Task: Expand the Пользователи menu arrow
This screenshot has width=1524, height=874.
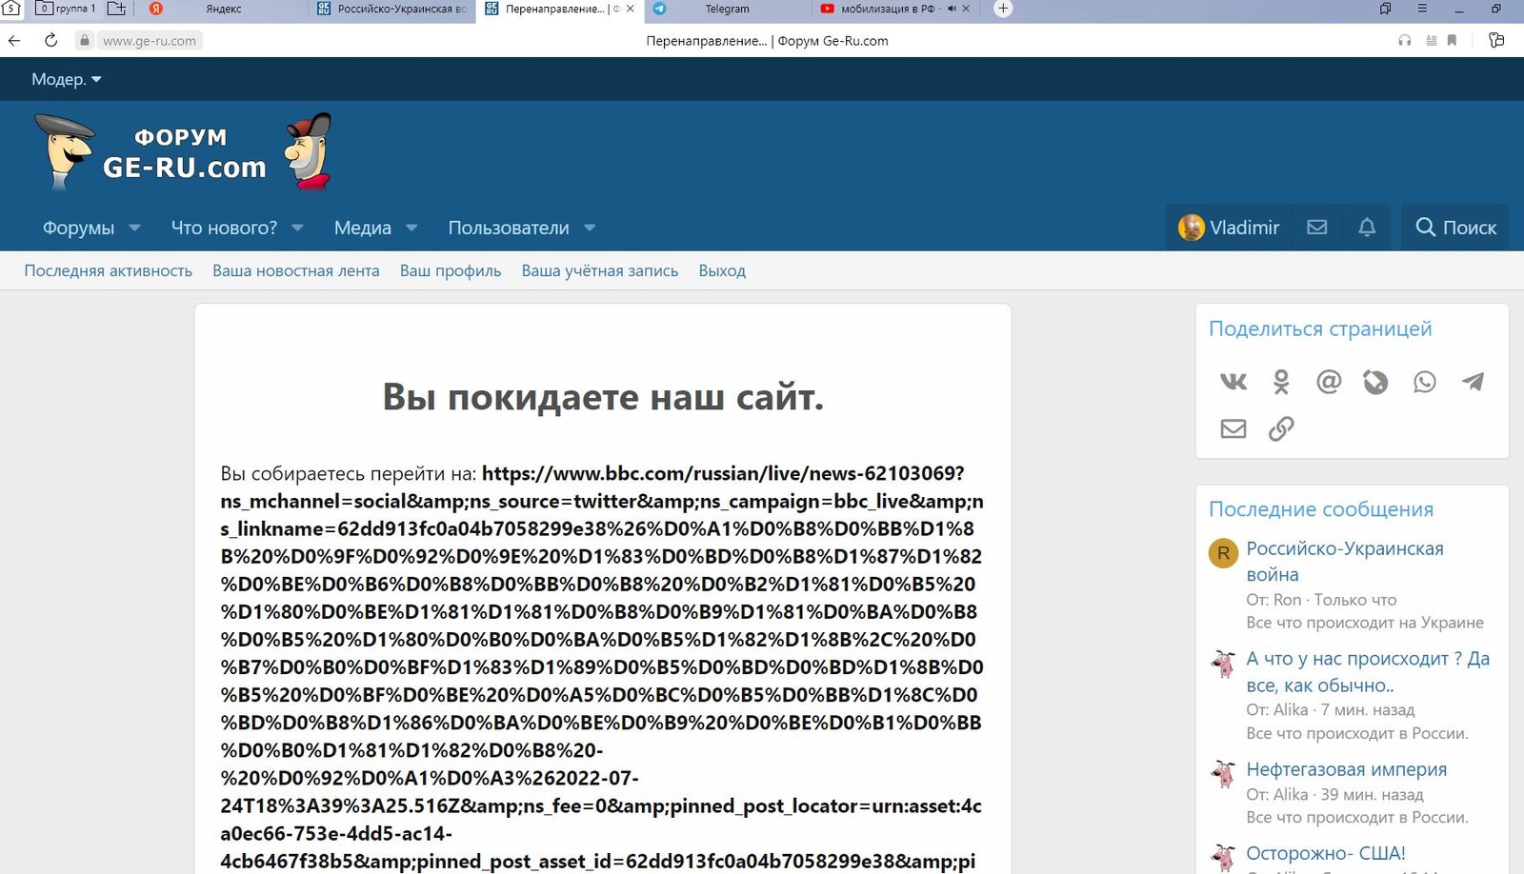Action: tap(590, 228)
